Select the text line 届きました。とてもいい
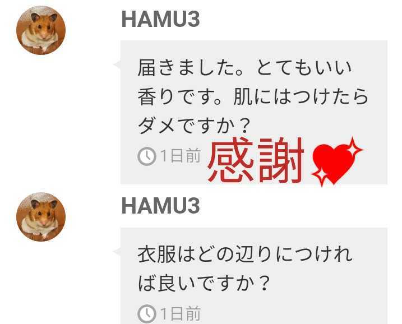The image size is (402, 324). click(244, 68)
